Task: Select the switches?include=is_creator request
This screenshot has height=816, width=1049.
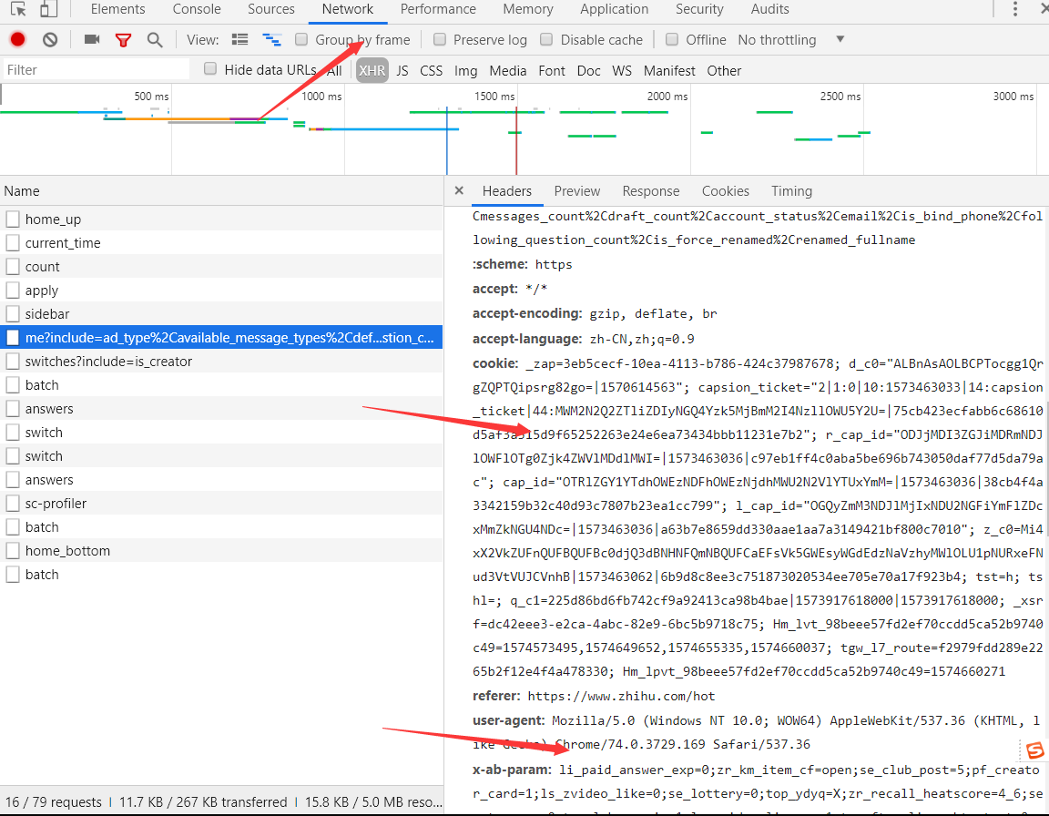Action: pyautogui.click(x=220, y=362)
